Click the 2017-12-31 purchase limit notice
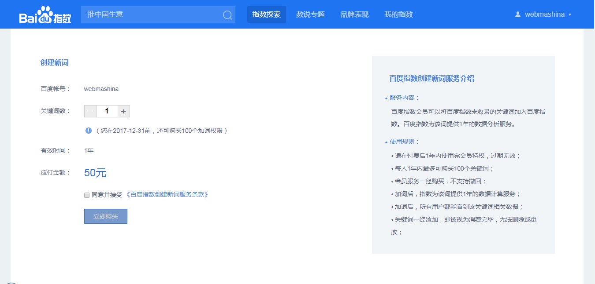 (x=162, y=131)
